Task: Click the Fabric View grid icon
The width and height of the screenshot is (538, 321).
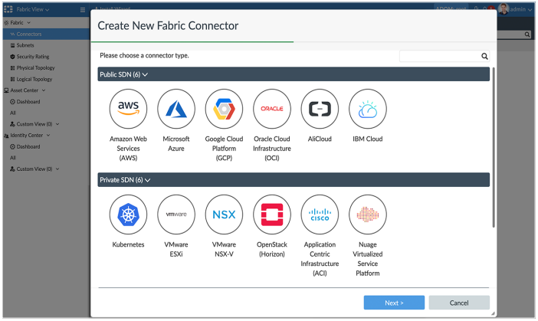Action: point(8,9)
